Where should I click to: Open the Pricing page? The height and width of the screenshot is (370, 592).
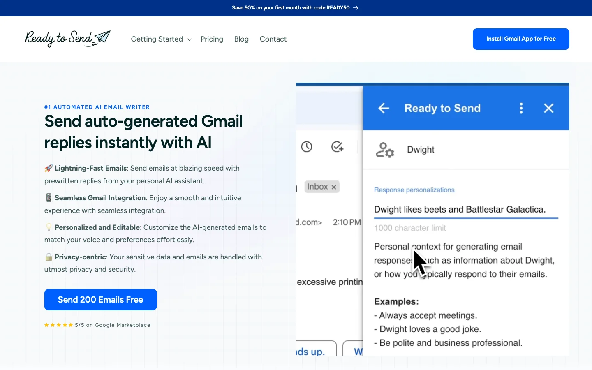(x=212, y=39)
